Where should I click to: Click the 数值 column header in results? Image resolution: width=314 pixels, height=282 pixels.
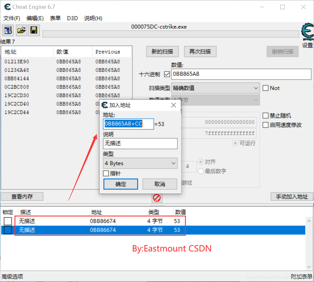[x=73, y=52]
